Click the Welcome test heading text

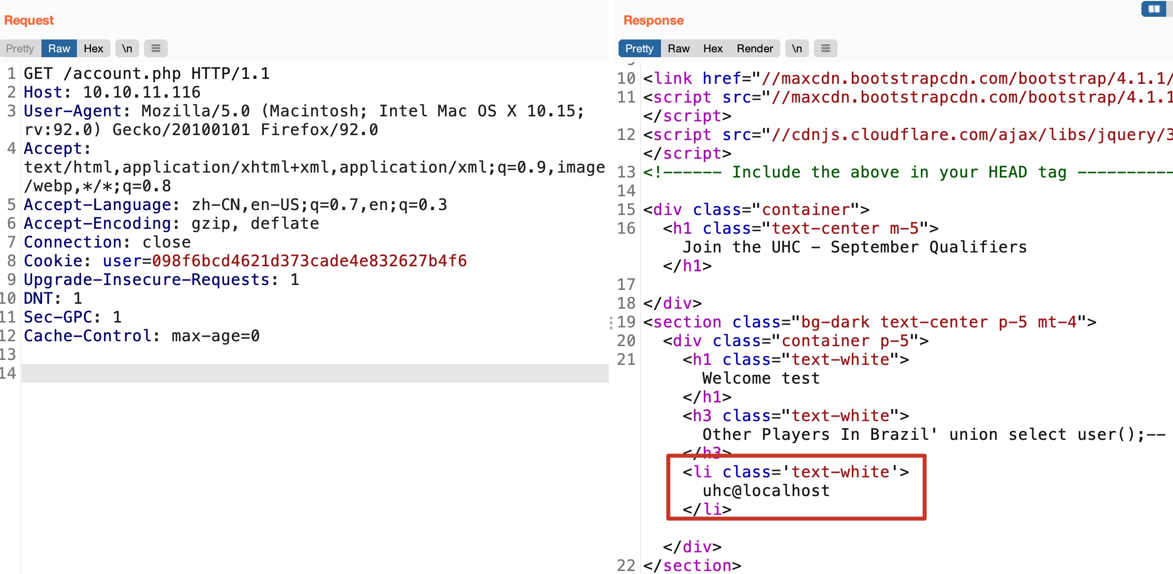[761, 378]
